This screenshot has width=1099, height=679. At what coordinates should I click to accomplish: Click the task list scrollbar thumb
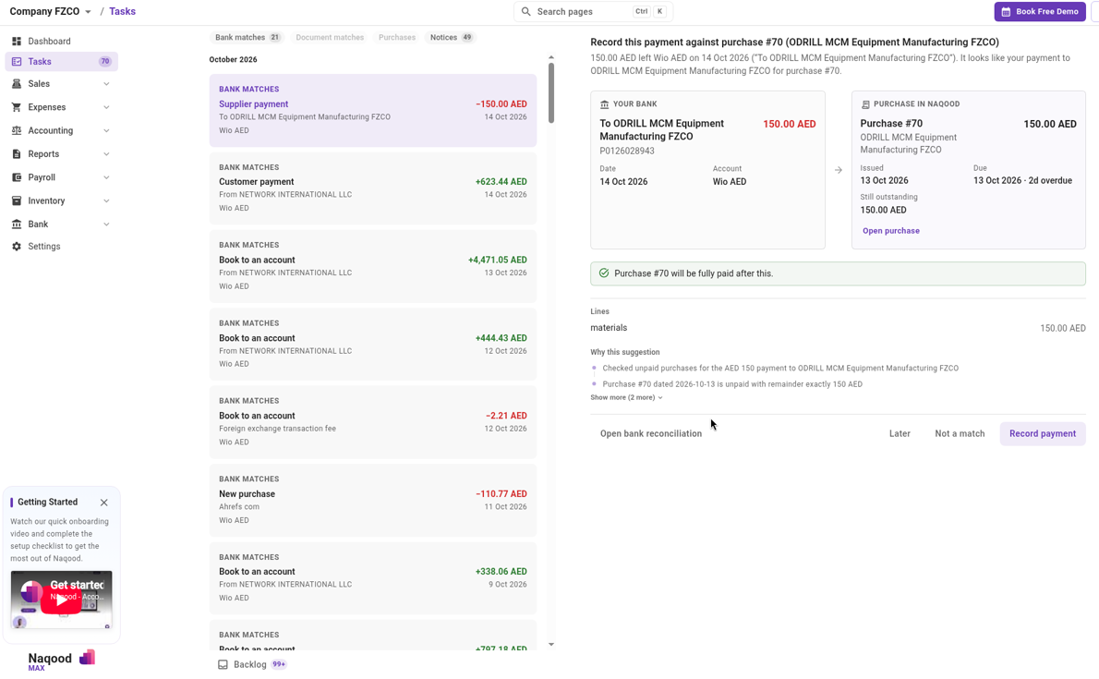[551, 93]
